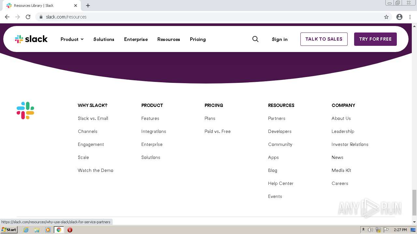The image size is (417, 234).
Task: Open the Events footer link
Action: [275, 196]
